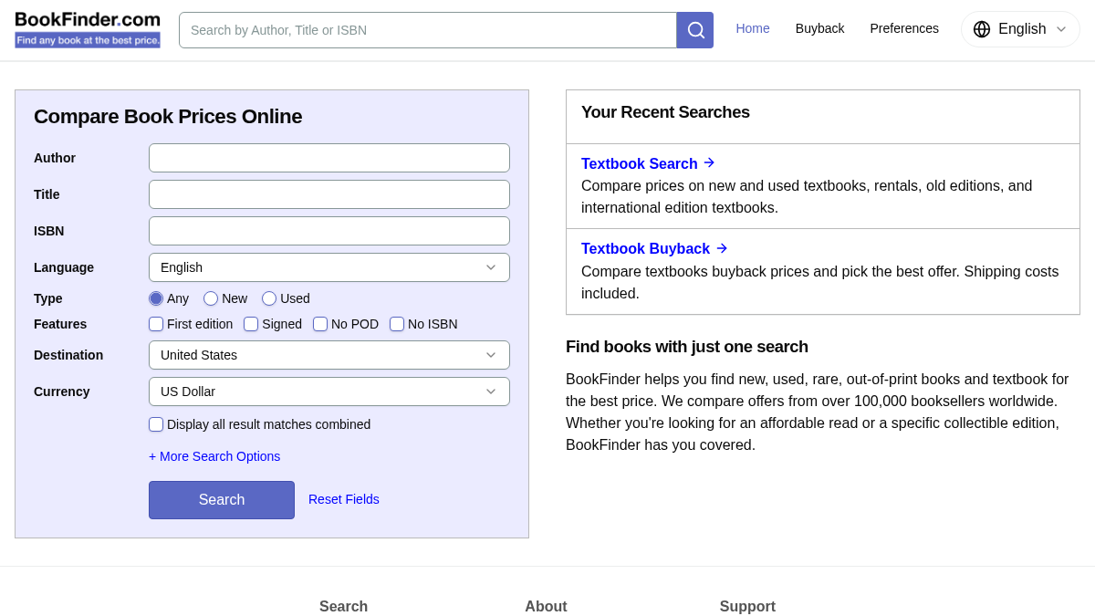Open the Currency dropdown showing US Dollar
The height and width of the screenshot is (616, 1095).
click(x=329, y=392)
